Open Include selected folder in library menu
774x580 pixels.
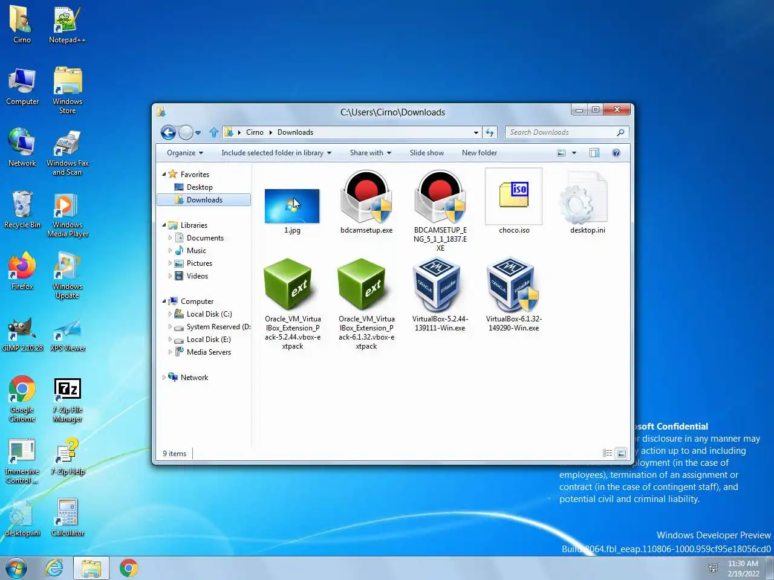[x=276, y=153]
